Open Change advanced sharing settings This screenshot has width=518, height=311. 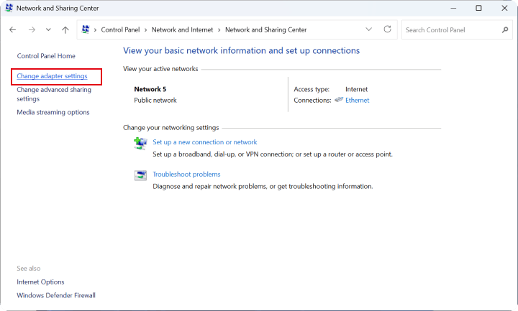(x=54, y=94)
